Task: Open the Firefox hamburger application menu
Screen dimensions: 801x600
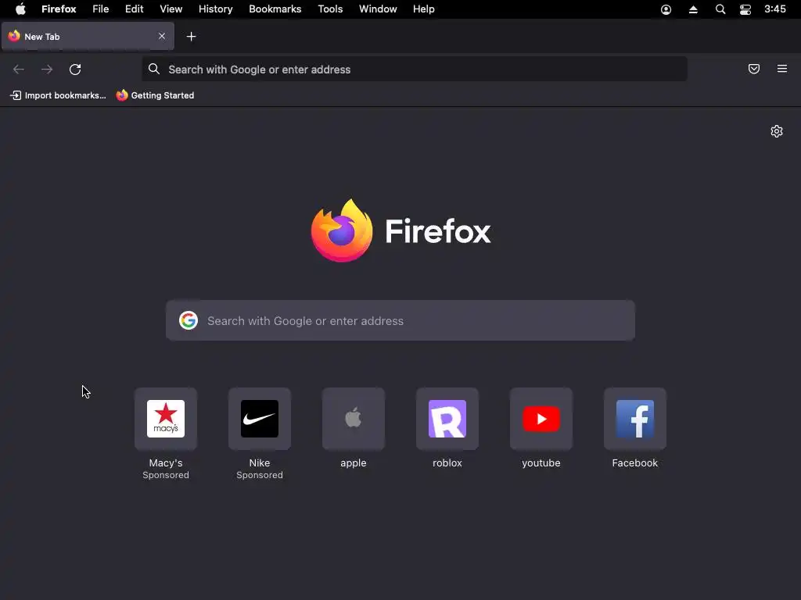Action: pyautogui.click(x=781, y=69)
